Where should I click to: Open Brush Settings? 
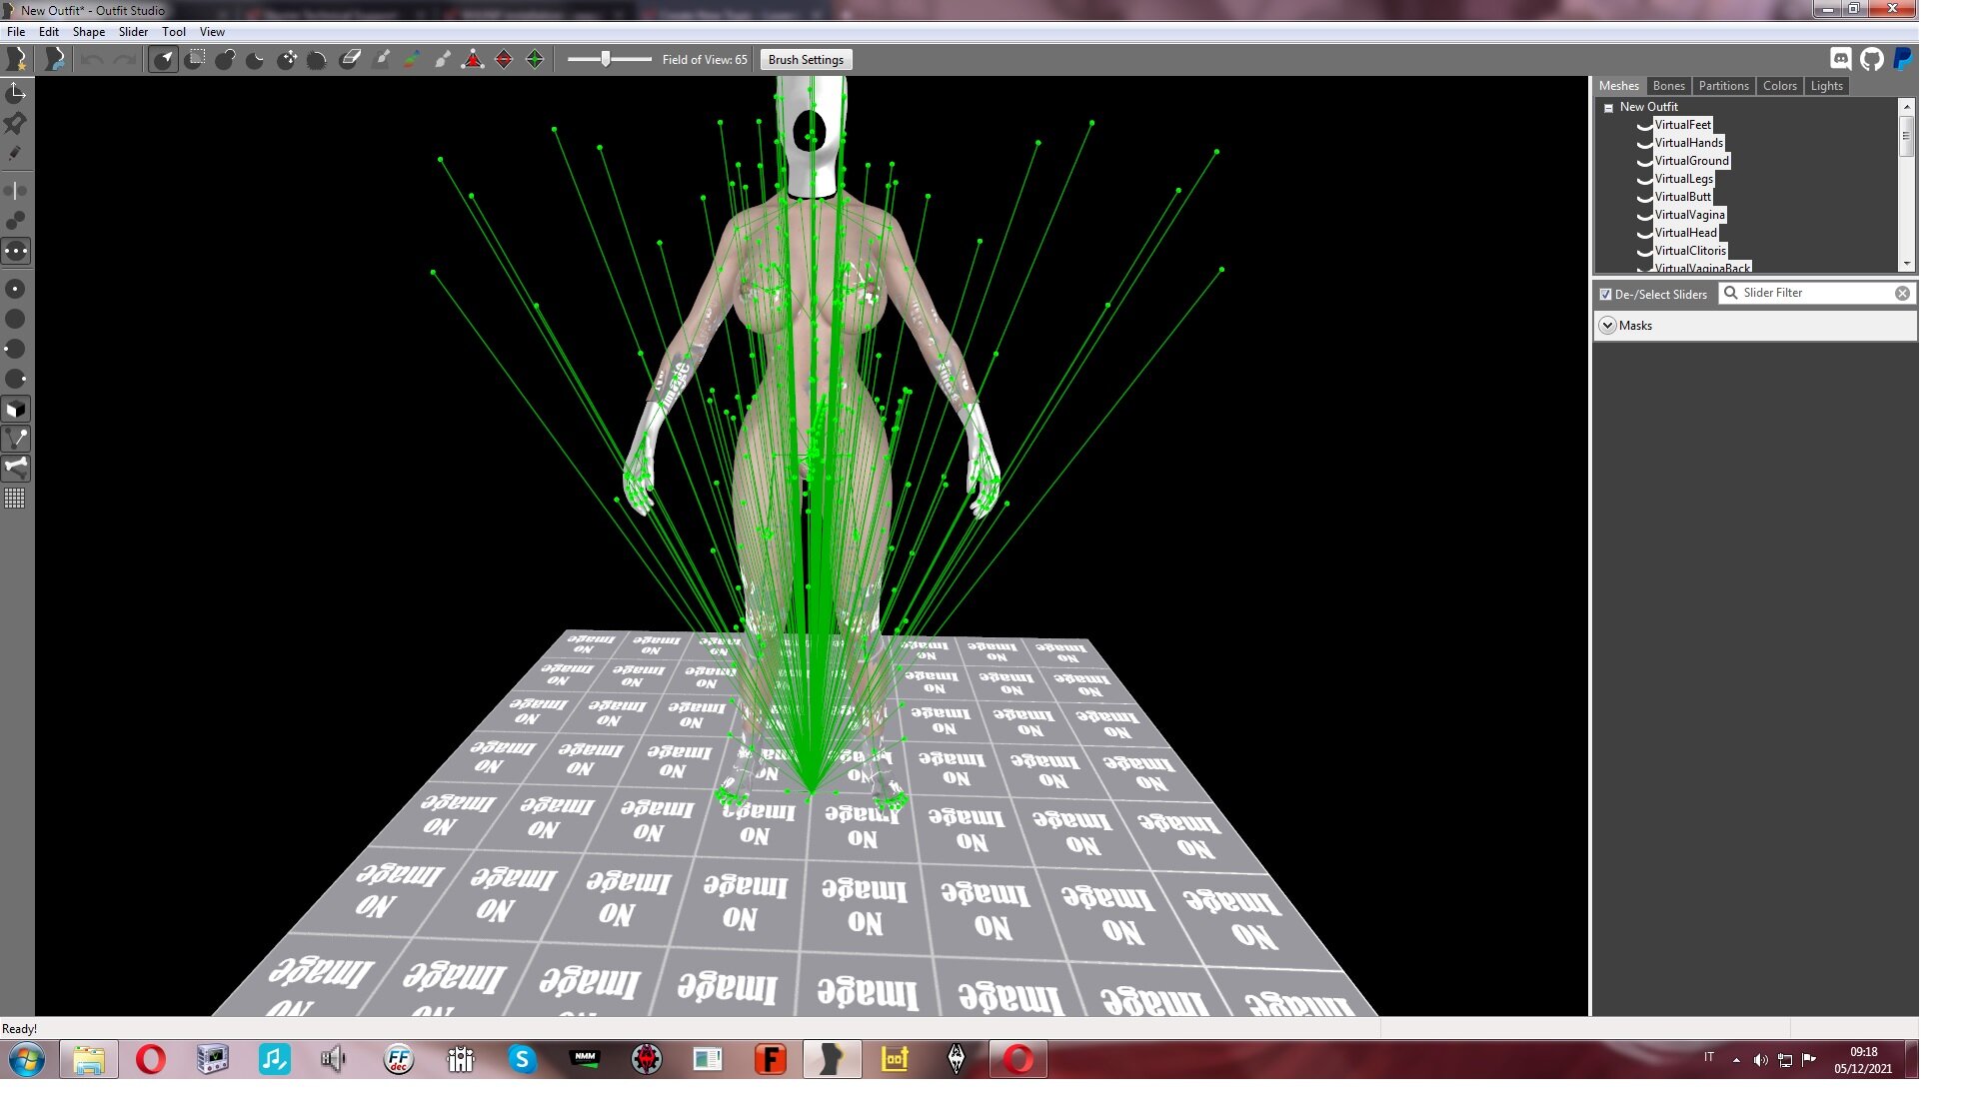pyautogui.click(x=806, y=60)
